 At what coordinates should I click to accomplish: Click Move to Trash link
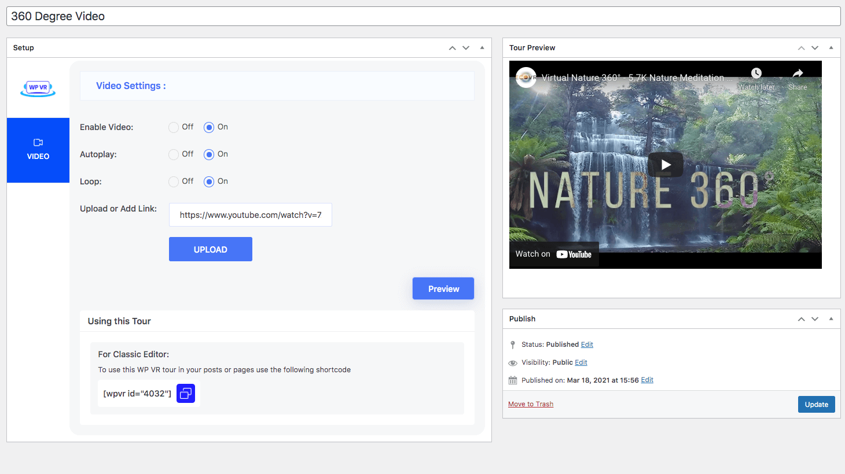point(531,404)
